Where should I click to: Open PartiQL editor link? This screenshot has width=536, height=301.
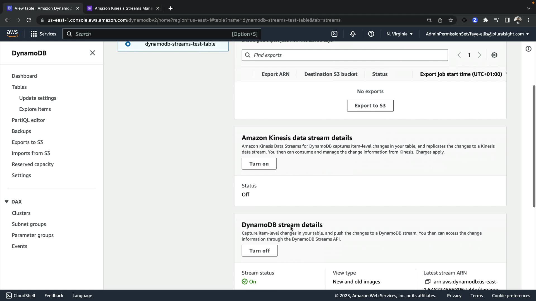tap(28, 120)
